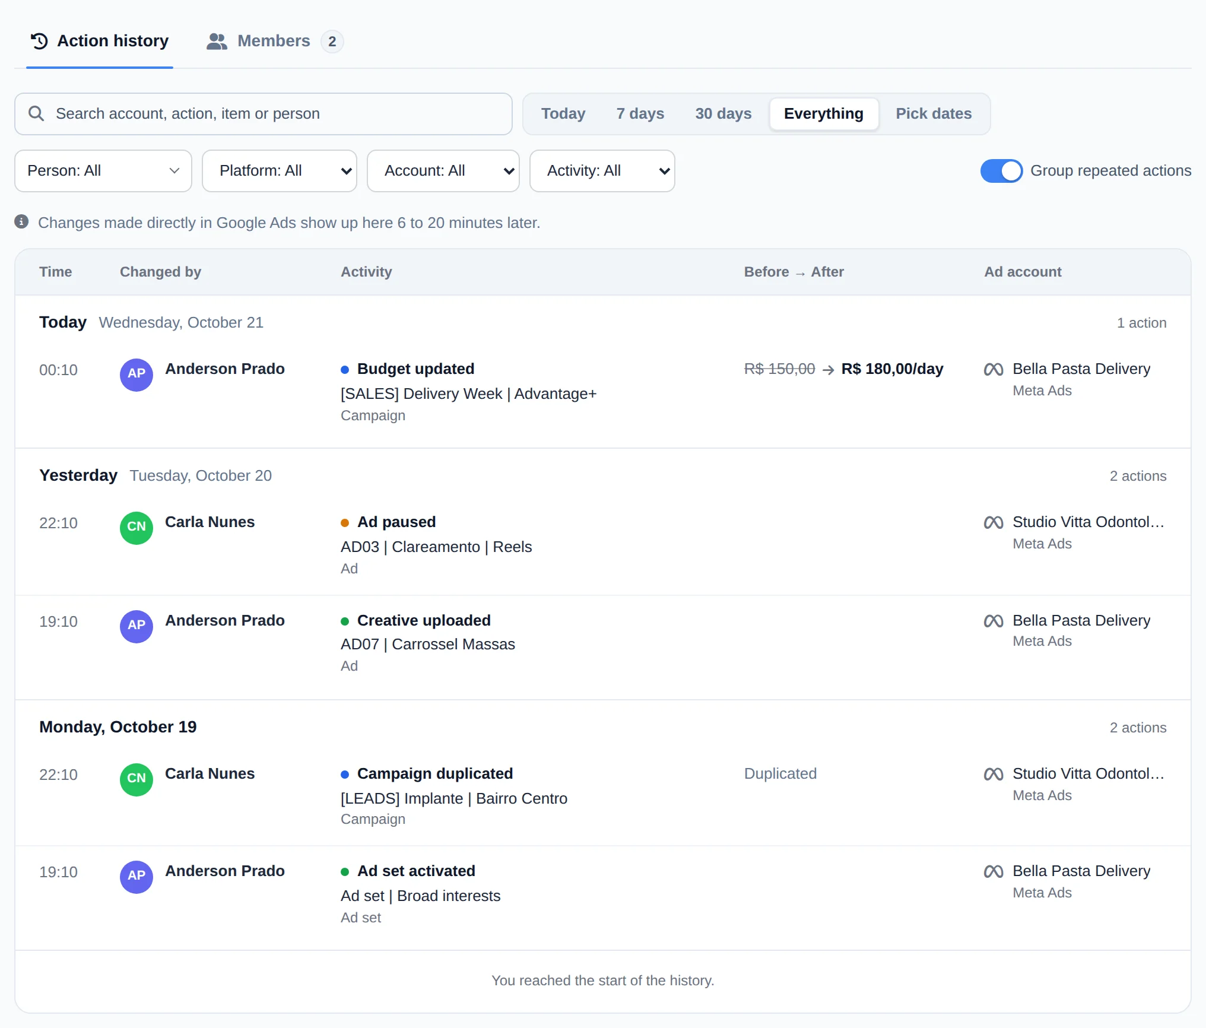Click Meta icon in Ad set activated row

point(994,871)
